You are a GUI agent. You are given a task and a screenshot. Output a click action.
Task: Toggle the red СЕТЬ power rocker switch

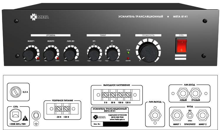pos(182,46)
